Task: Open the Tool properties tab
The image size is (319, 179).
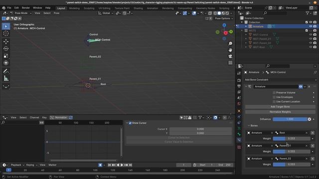Action: point(239,73)
